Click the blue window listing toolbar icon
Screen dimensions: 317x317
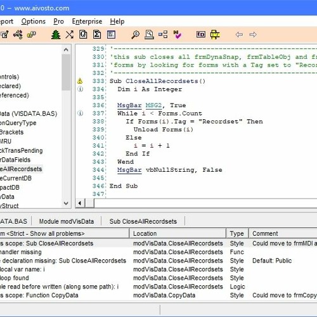111,35
